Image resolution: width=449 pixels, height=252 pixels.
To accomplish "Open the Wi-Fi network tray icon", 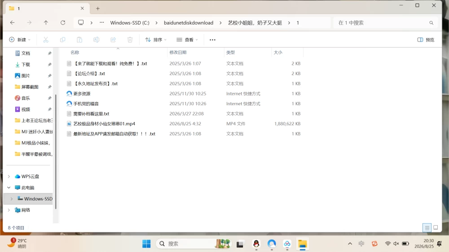I will [388, 243].
